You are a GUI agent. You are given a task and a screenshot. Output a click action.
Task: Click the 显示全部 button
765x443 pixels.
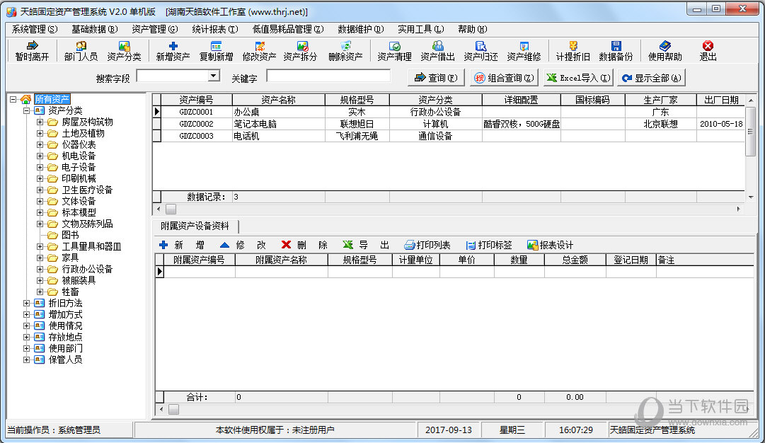point(651,78)
